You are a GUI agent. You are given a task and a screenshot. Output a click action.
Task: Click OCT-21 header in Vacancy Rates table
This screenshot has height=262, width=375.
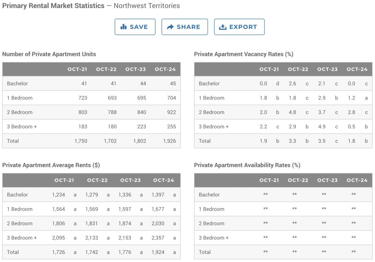(269, 69)
